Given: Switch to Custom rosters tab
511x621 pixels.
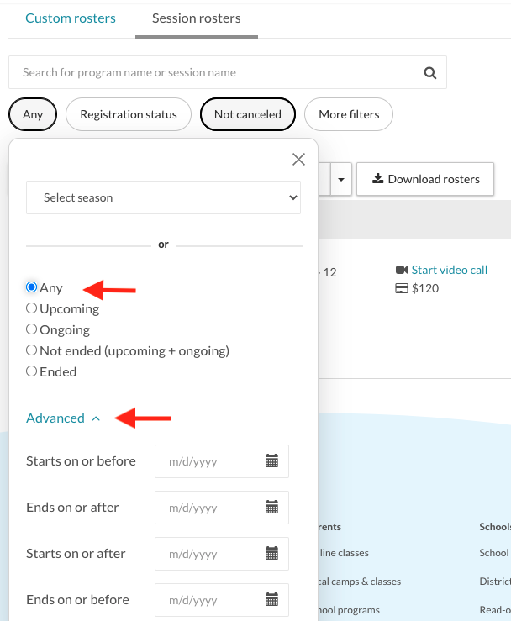Looking at the screenshot, I should click(x=71, y=18).
